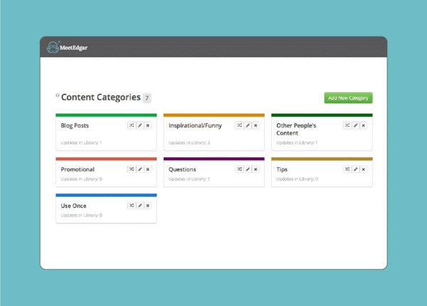Click the Use Once title
The width and height of the screenshot is (427, 306).
(73, 206)
